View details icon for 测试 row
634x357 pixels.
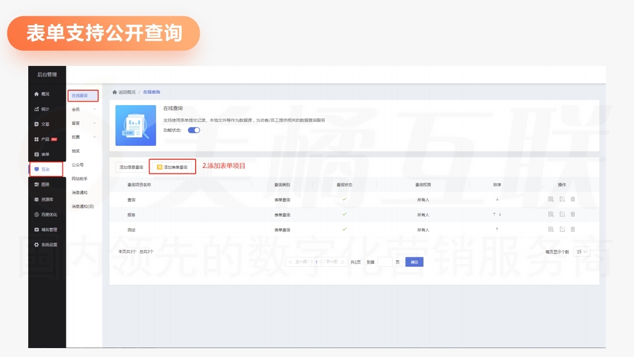[x=551, y=230]
